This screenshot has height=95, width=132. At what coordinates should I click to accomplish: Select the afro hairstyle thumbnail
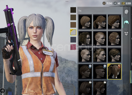click(x=114, y=22)
